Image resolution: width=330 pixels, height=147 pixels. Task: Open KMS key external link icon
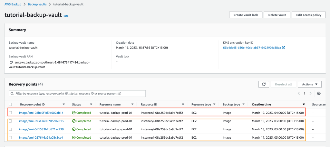pyautogui.click(x=283, y=48)
